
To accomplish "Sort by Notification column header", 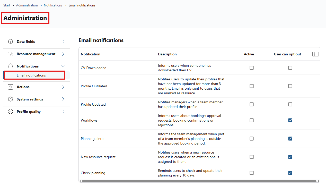I will [91, 54].
